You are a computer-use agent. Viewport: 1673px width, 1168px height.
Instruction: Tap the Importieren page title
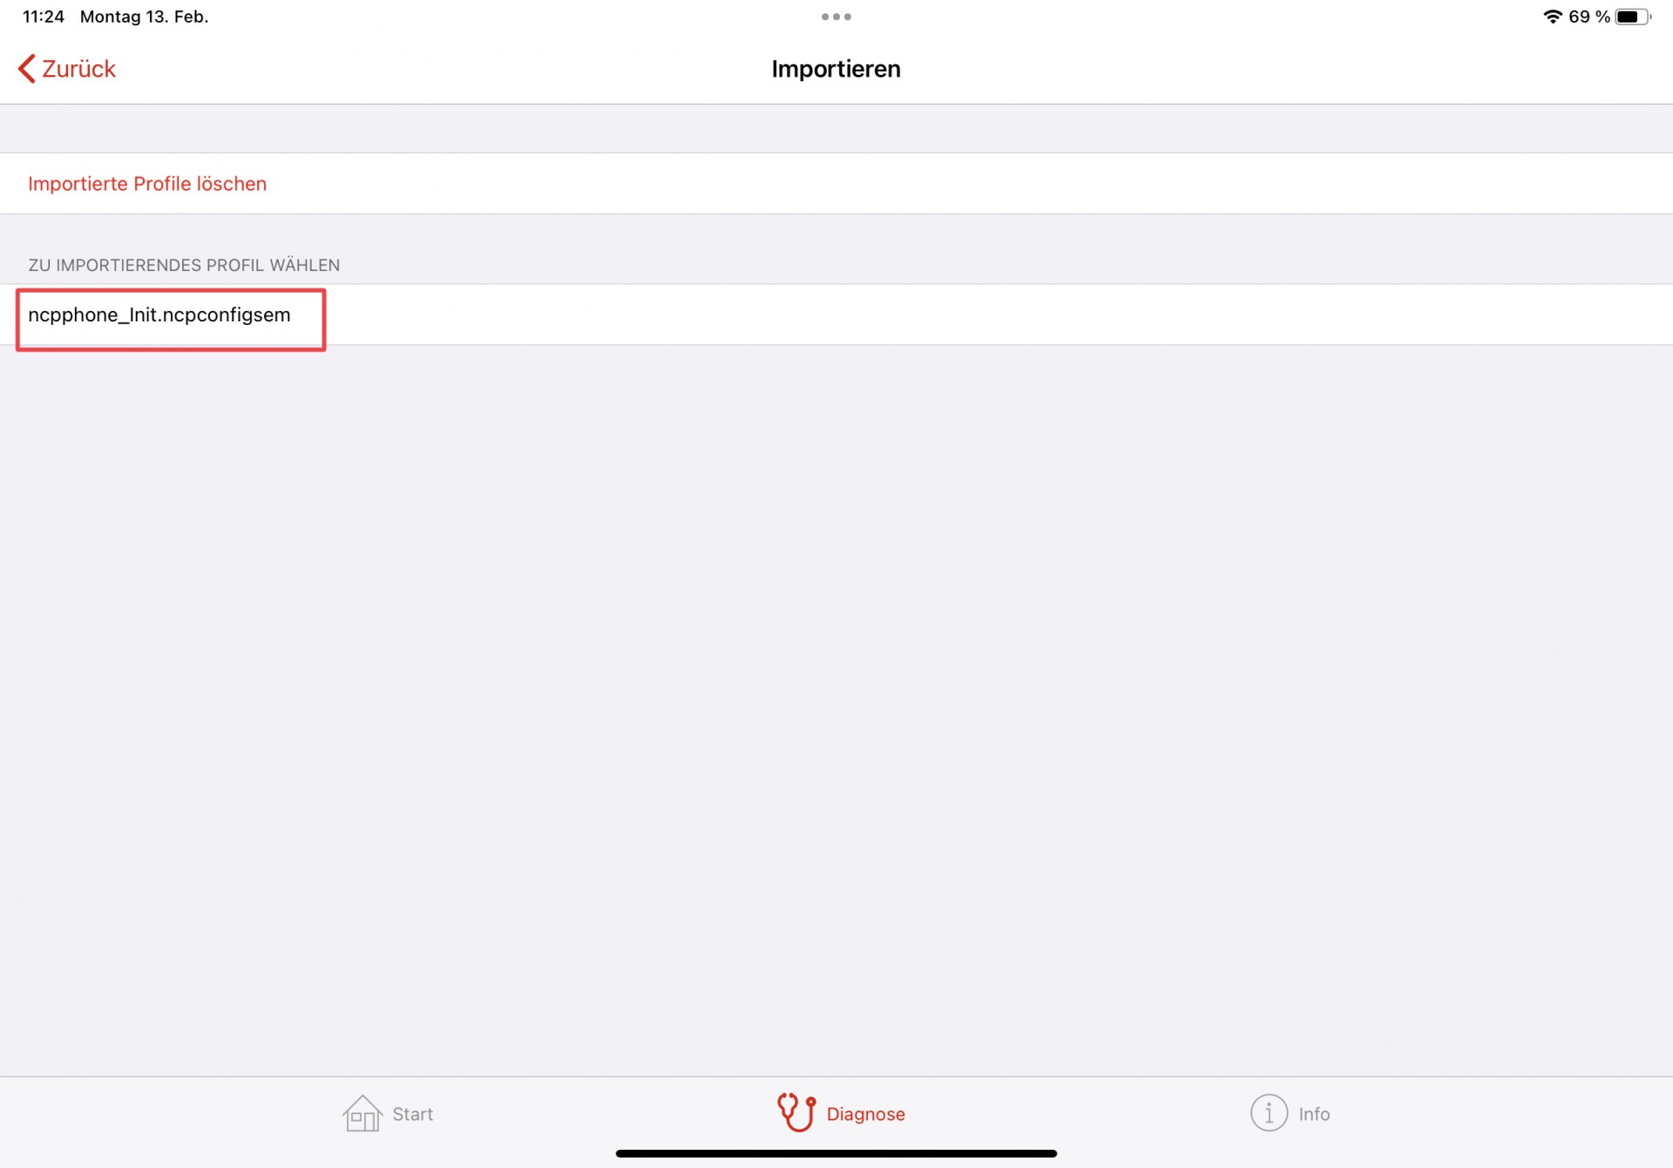tap(836, 69)
